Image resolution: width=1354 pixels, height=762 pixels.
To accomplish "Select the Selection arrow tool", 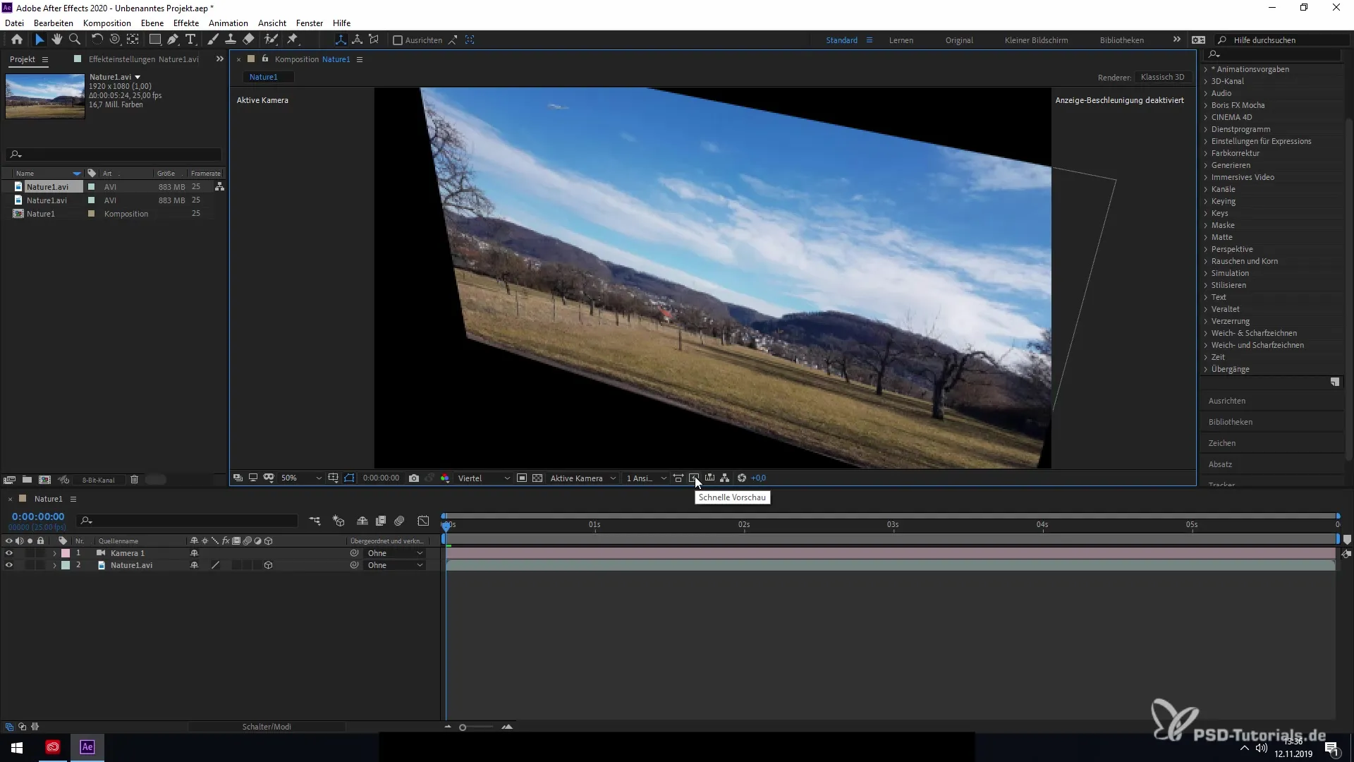I will (x=39, y=40).
